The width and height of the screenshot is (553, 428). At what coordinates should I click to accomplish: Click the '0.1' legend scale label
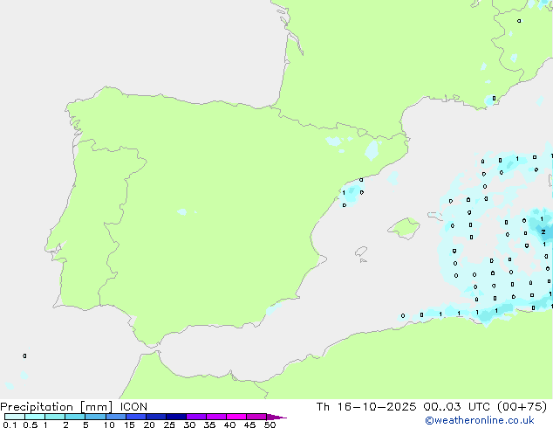[10, 425]
